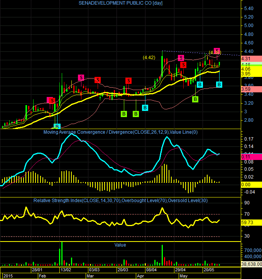The height and width of the screenshot is (279, 262).
Task: Click the 5.00 price axis label
Action: [248, 26]
